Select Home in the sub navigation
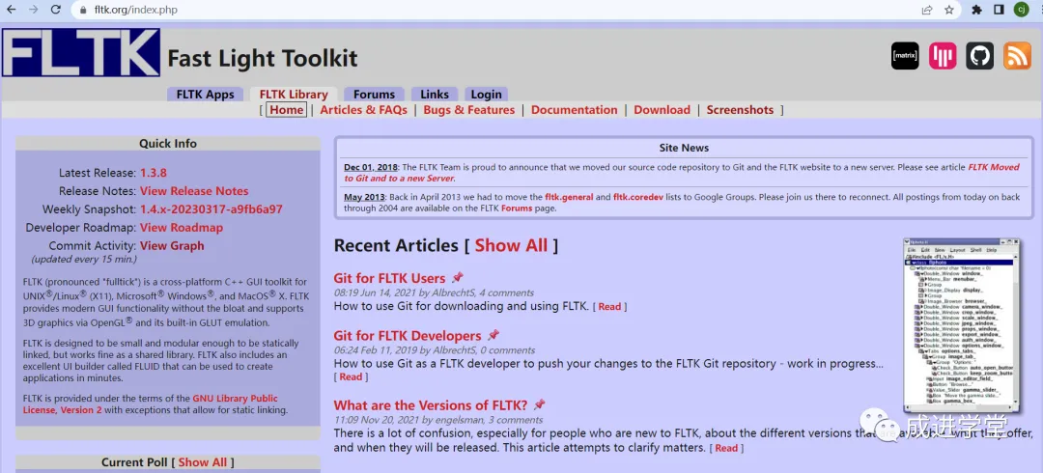Viewport: 1043px width, 473px height. click(x=287, y=110)
